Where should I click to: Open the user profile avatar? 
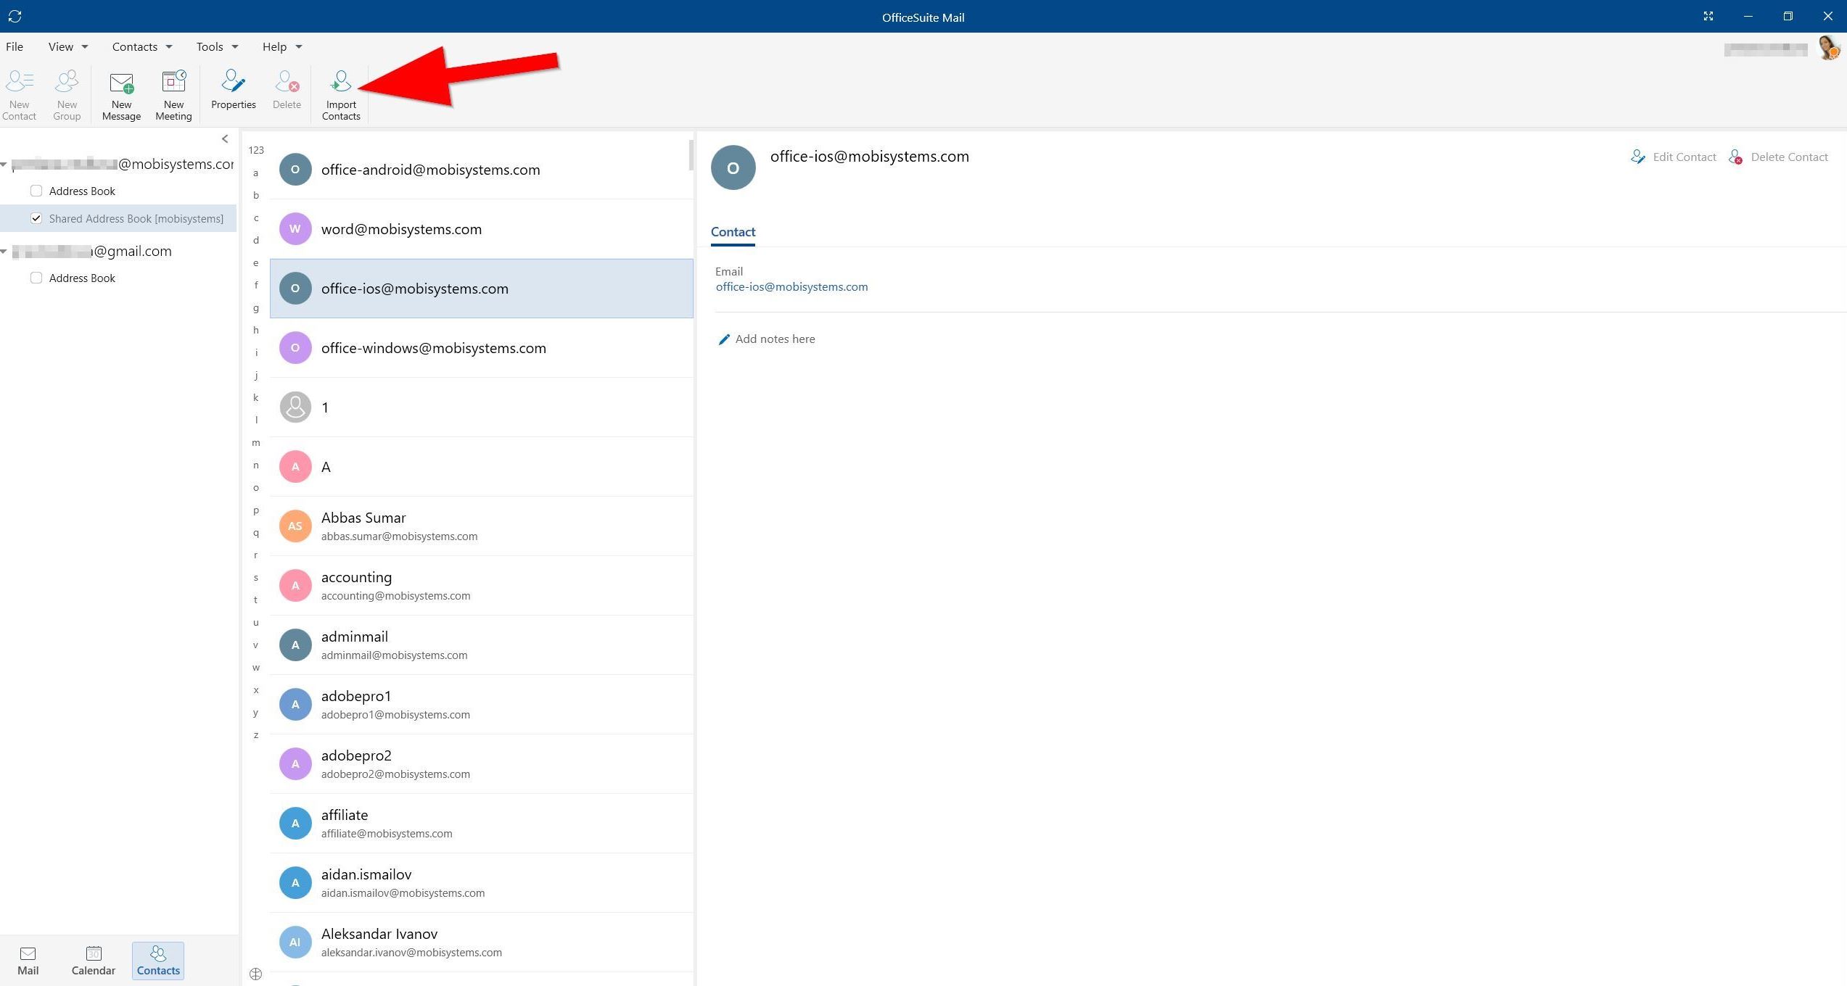tap(1830, 49)
